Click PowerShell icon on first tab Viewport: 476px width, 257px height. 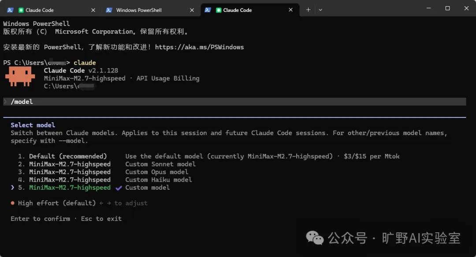(10, 10)
